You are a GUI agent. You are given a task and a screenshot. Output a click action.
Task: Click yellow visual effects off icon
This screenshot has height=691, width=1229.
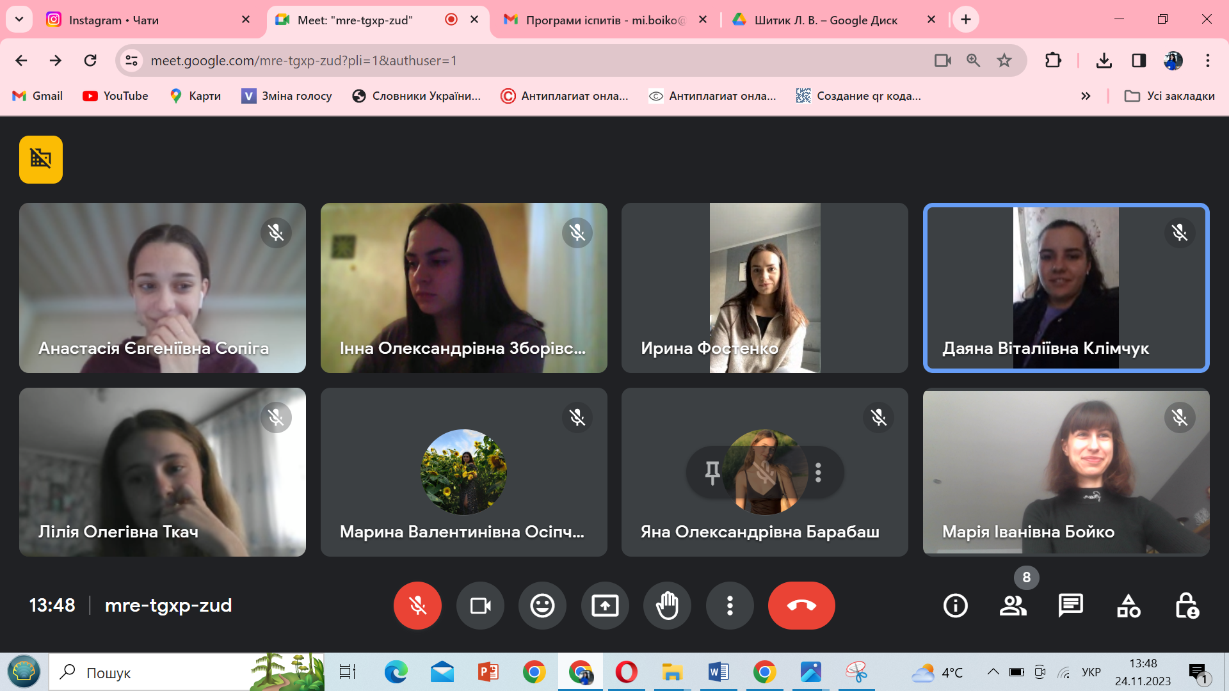[x=41, y=159]
